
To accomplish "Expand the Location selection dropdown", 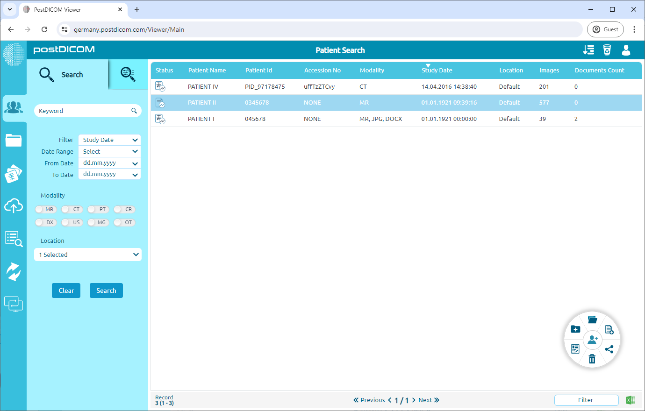I will 87,255.
